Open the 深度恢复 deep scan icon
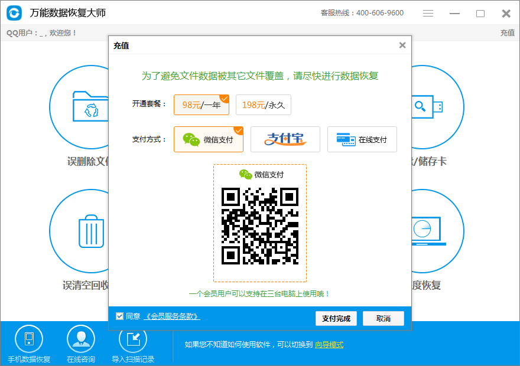The height and width of the screenshot is (366, 520). coord(438,231)
